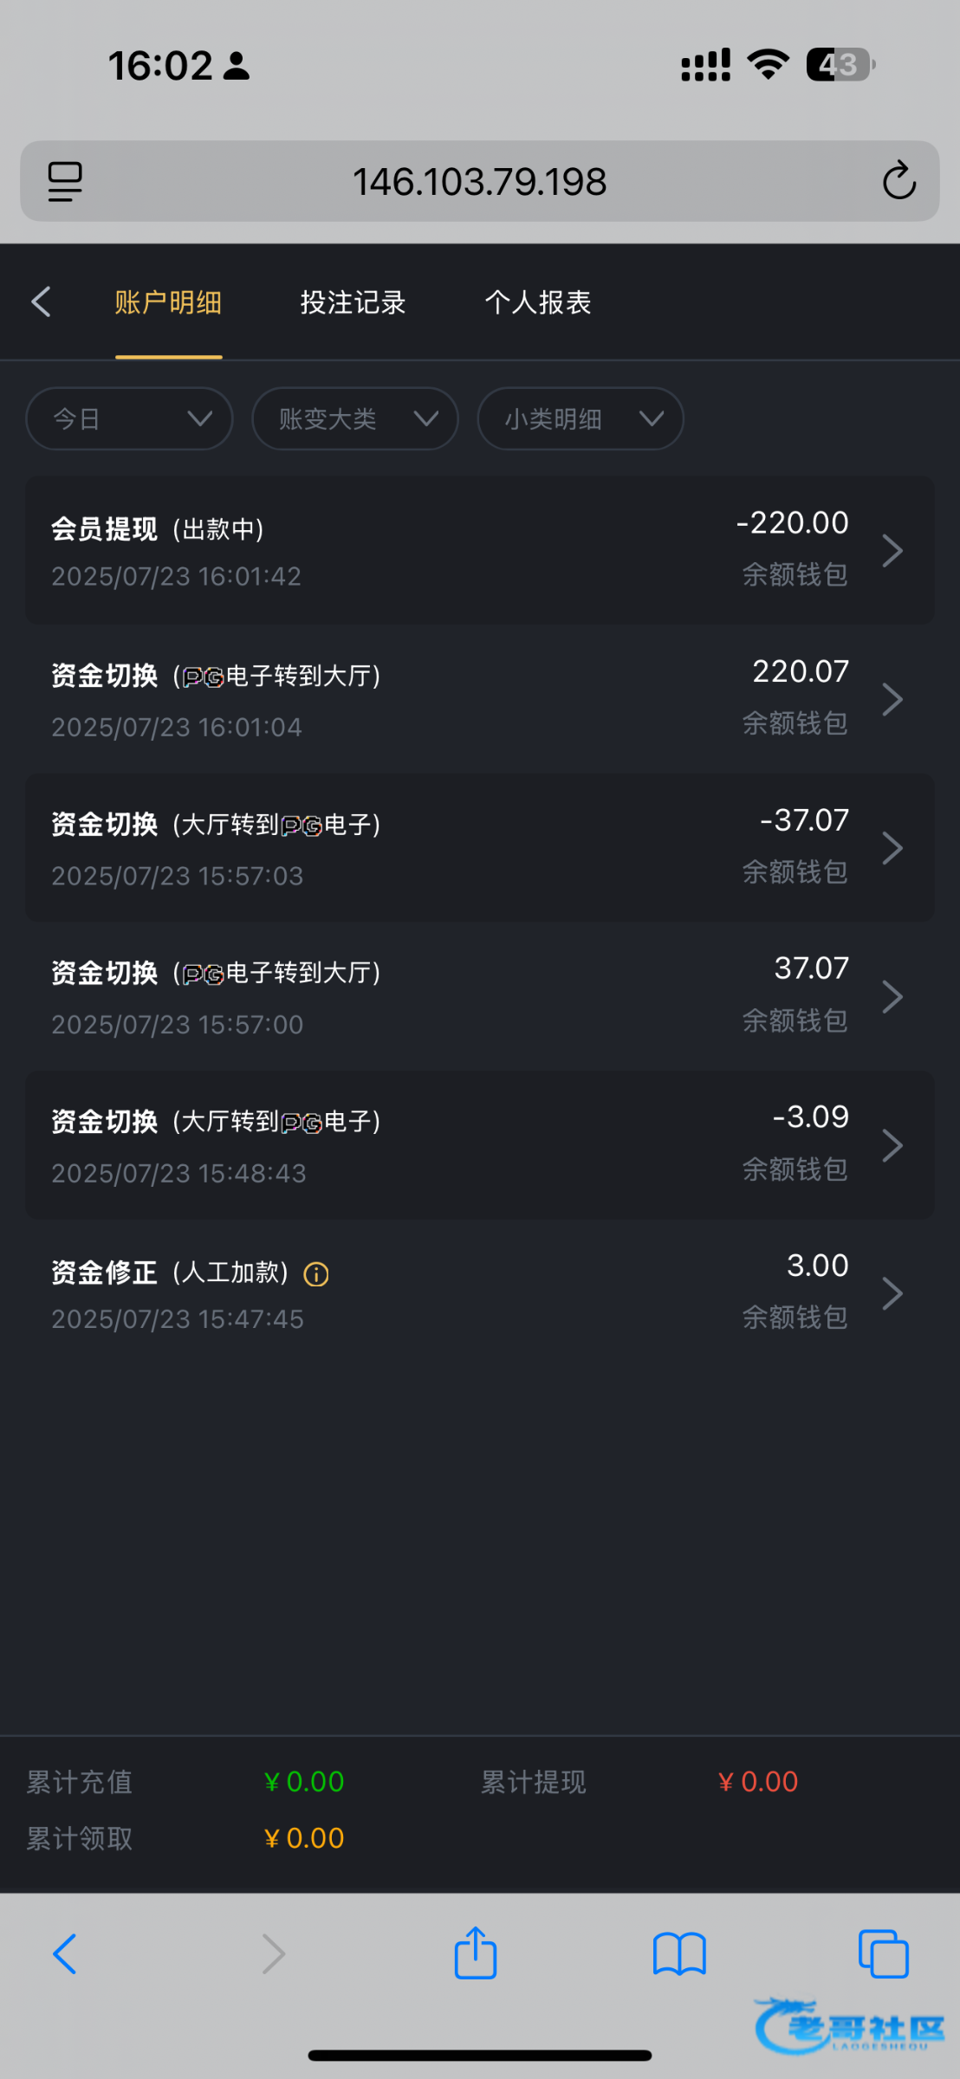Open the 账变大类 category dropdown
Image resolution: width=960 pixels, height=2079 pixels.
click(354, 419)
